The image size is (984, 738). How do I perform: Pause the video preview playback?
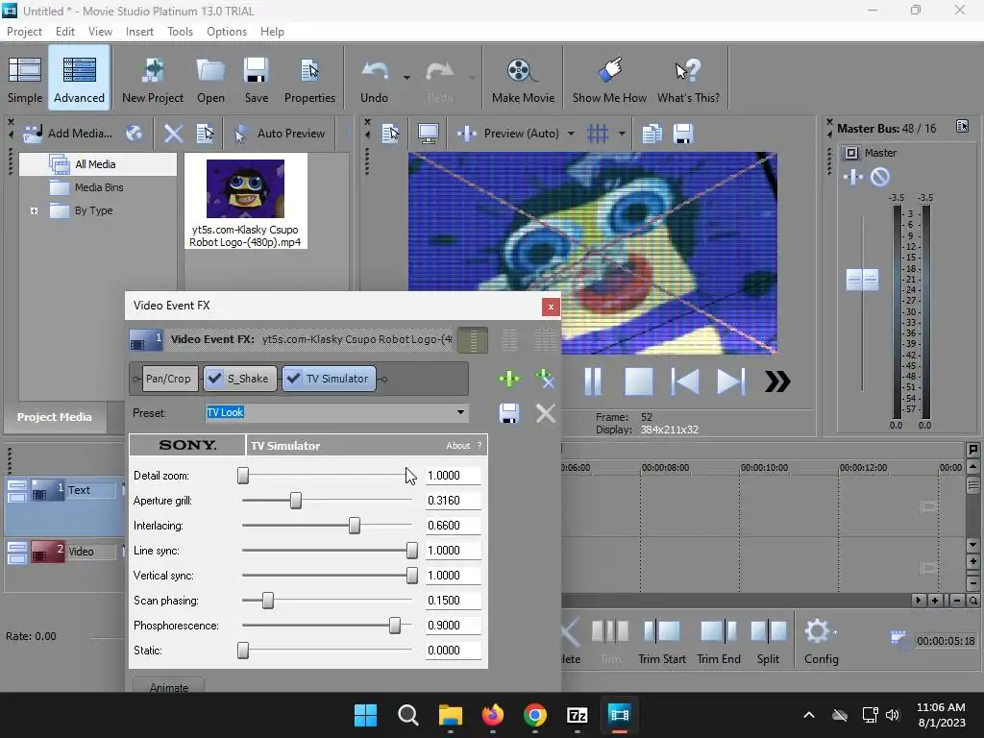pyautogui.click(x=592, y=381)
